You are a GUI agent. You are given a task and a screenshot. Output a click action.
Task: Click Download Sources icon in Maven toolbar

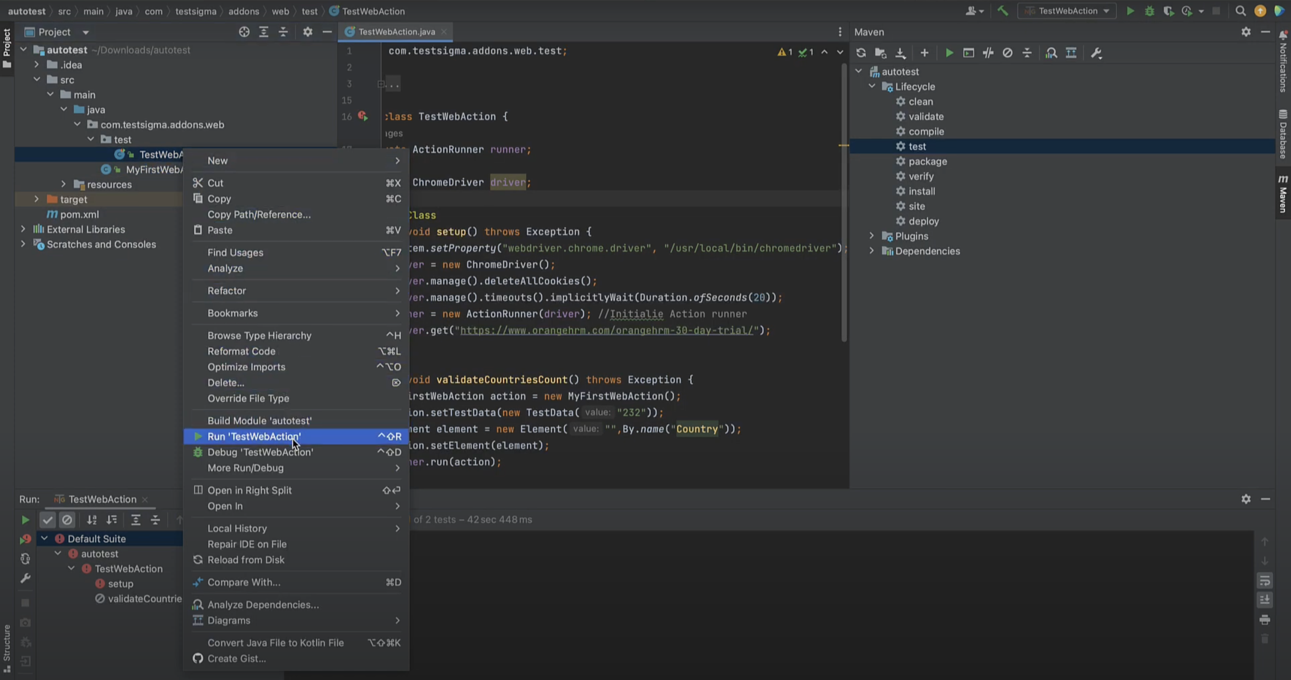point(900,53)
